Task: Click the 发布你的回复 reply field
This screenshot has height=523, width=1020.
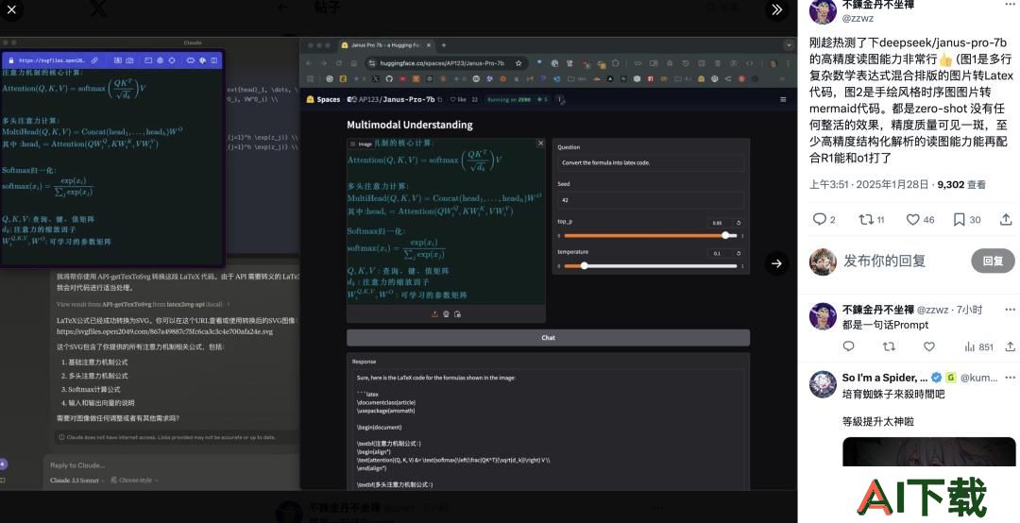Action: pos(885,261)
